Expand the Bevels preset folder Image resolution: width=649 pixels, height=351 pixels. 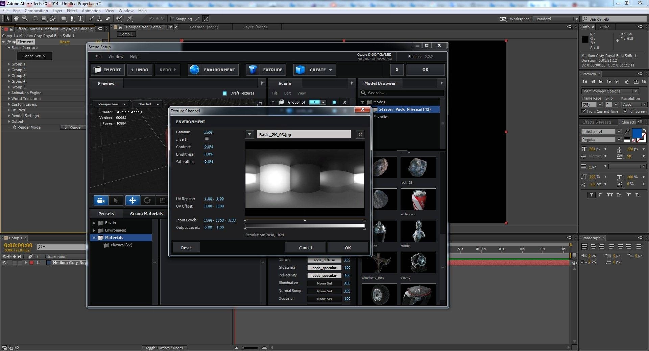[94, 223]
